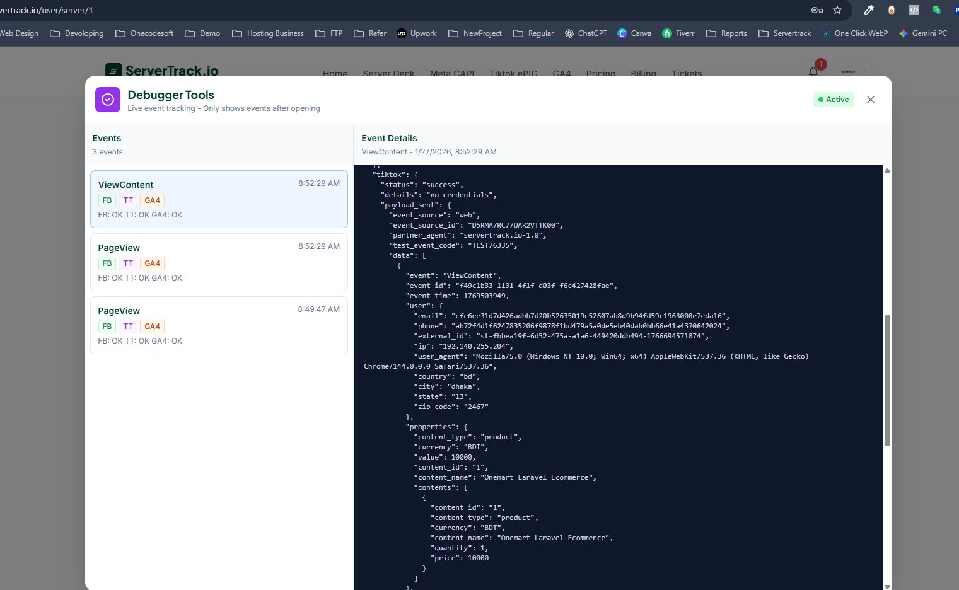
Task: Click the ViewContent 8:52:29 AM timestamp
Action: point(319,183)
